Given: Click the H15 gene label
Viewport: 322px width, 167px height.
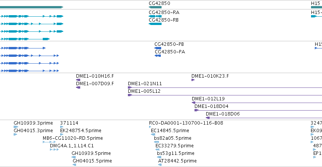Looking at the screenshot, I should tap(316, 3).
